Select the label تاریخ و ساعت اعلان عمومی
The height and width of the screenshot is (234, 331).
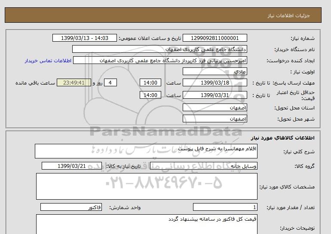pyautogui.click(x=150, y=38)
